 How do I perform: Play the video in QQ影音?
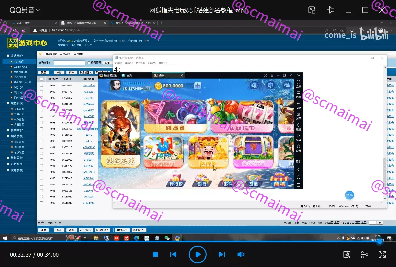(x=198, y=254)
